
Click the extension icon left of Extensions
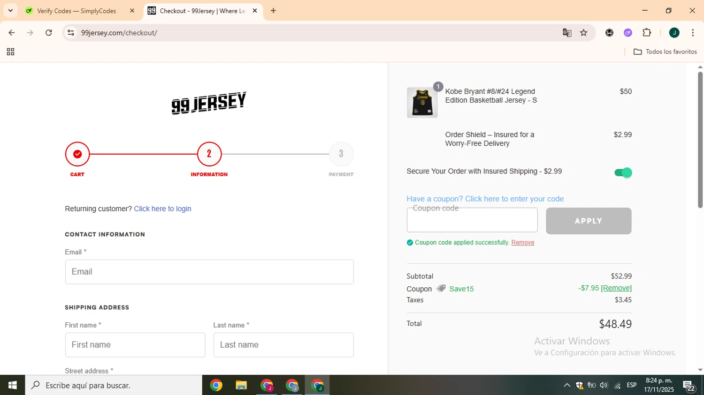pos(628,33)
